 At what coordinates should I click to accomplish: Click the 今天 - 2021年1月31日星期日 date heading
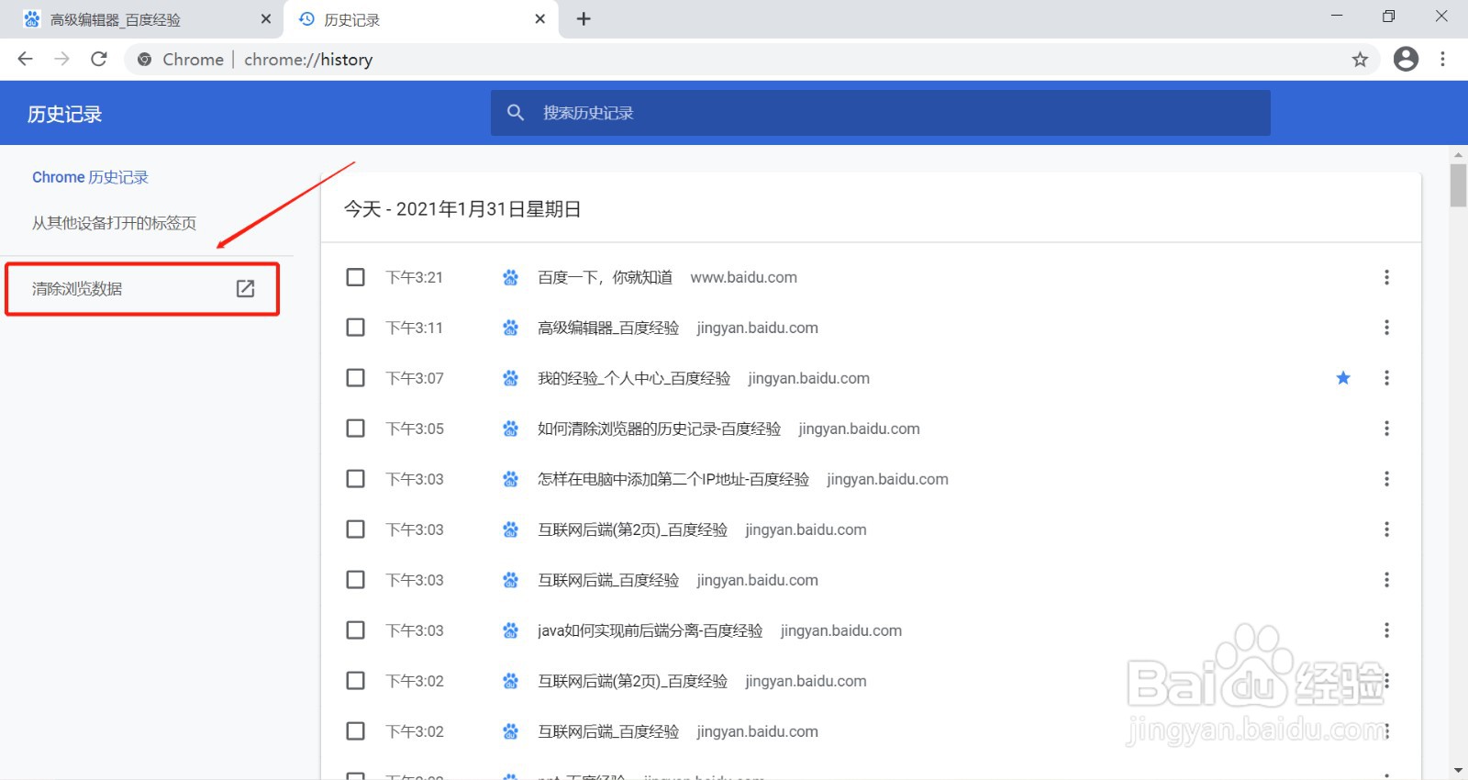[x=462, y=209]
